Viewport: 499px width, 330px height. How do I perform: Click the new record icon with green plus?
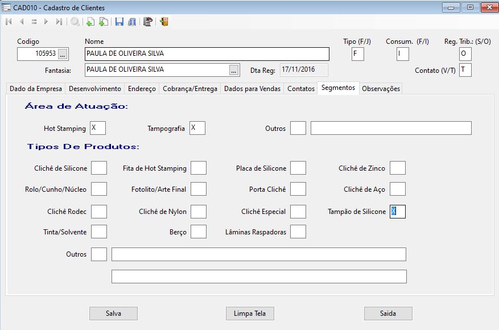90,22
